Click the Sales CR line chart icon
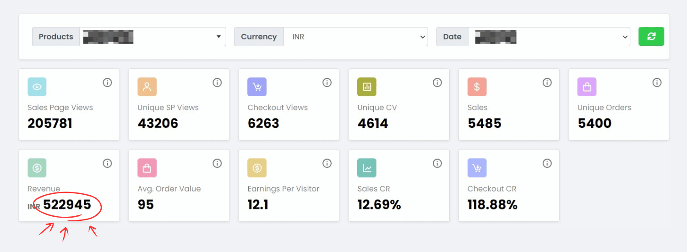This screenshot has width=687, height=252. 367,168
